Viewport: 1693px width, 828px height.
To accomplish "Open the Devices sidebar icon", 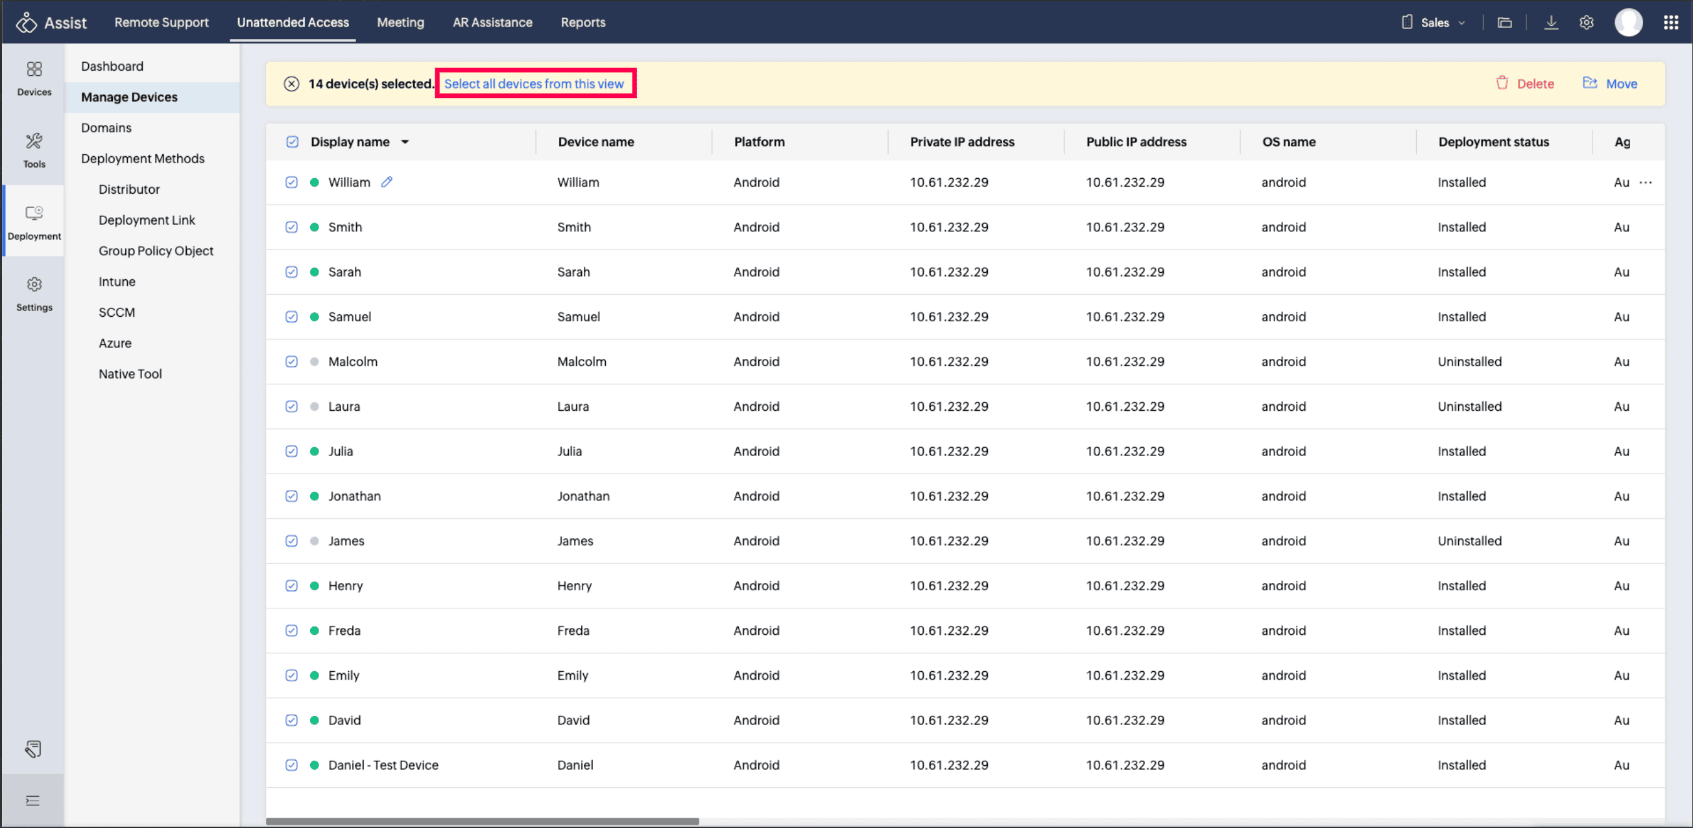I will click(x=34, y=78).
